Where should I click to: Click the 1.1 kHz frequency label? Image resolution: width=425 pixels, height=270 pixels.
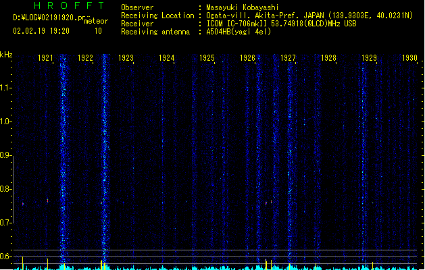pos(5,88)
